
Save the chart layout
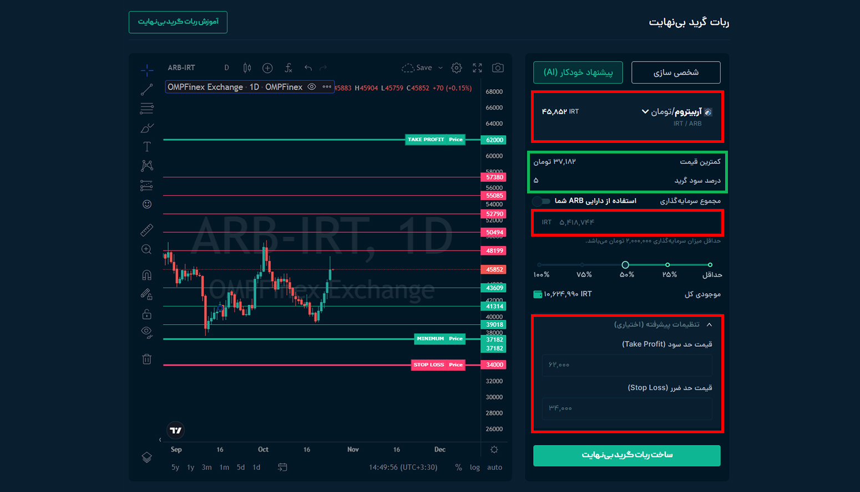click(417, 68)
